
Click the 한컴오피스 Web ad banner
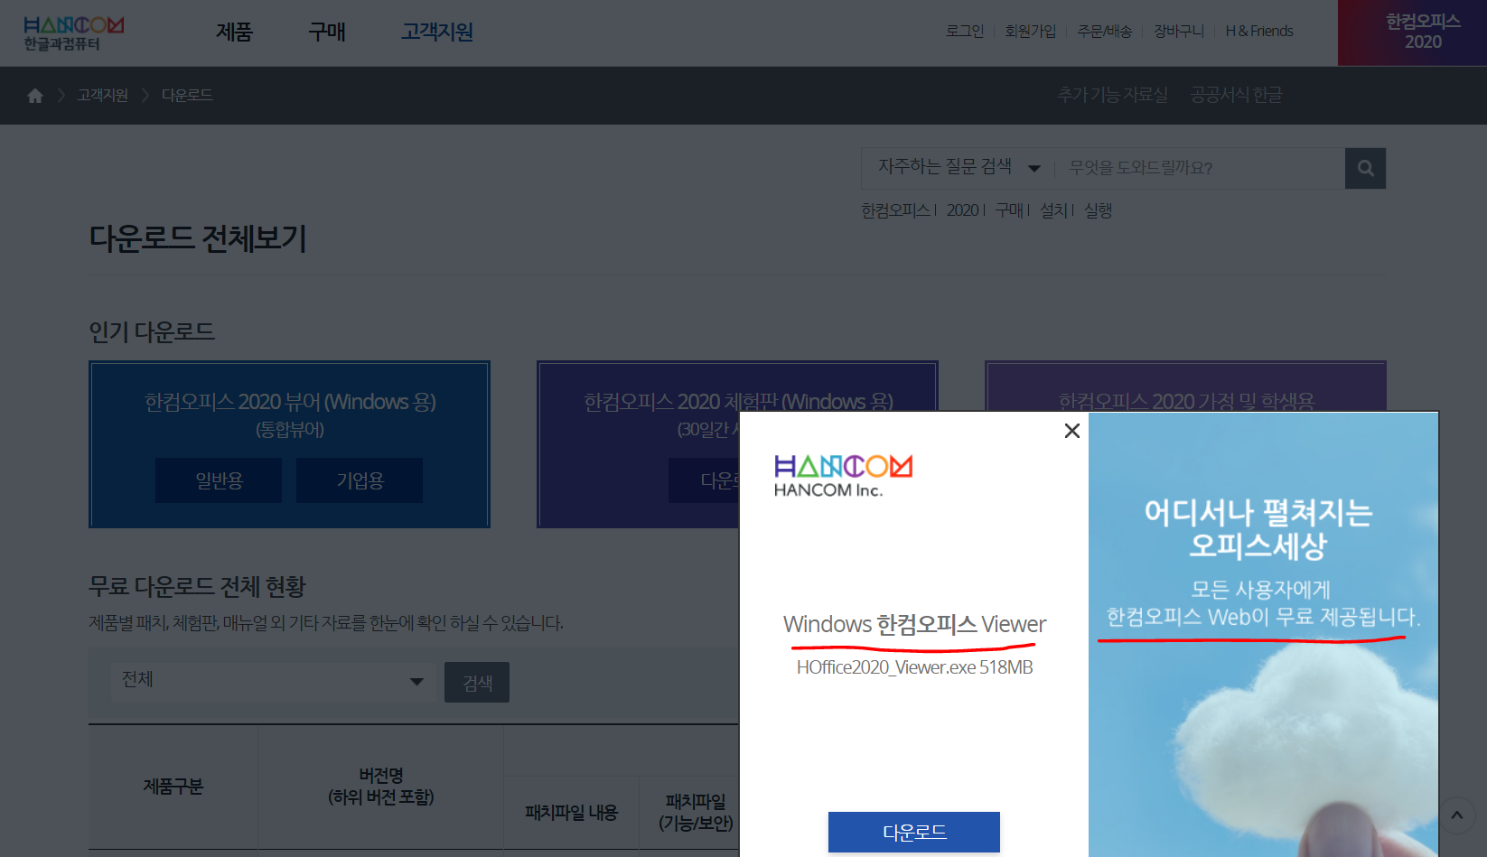pos(1263,634)
